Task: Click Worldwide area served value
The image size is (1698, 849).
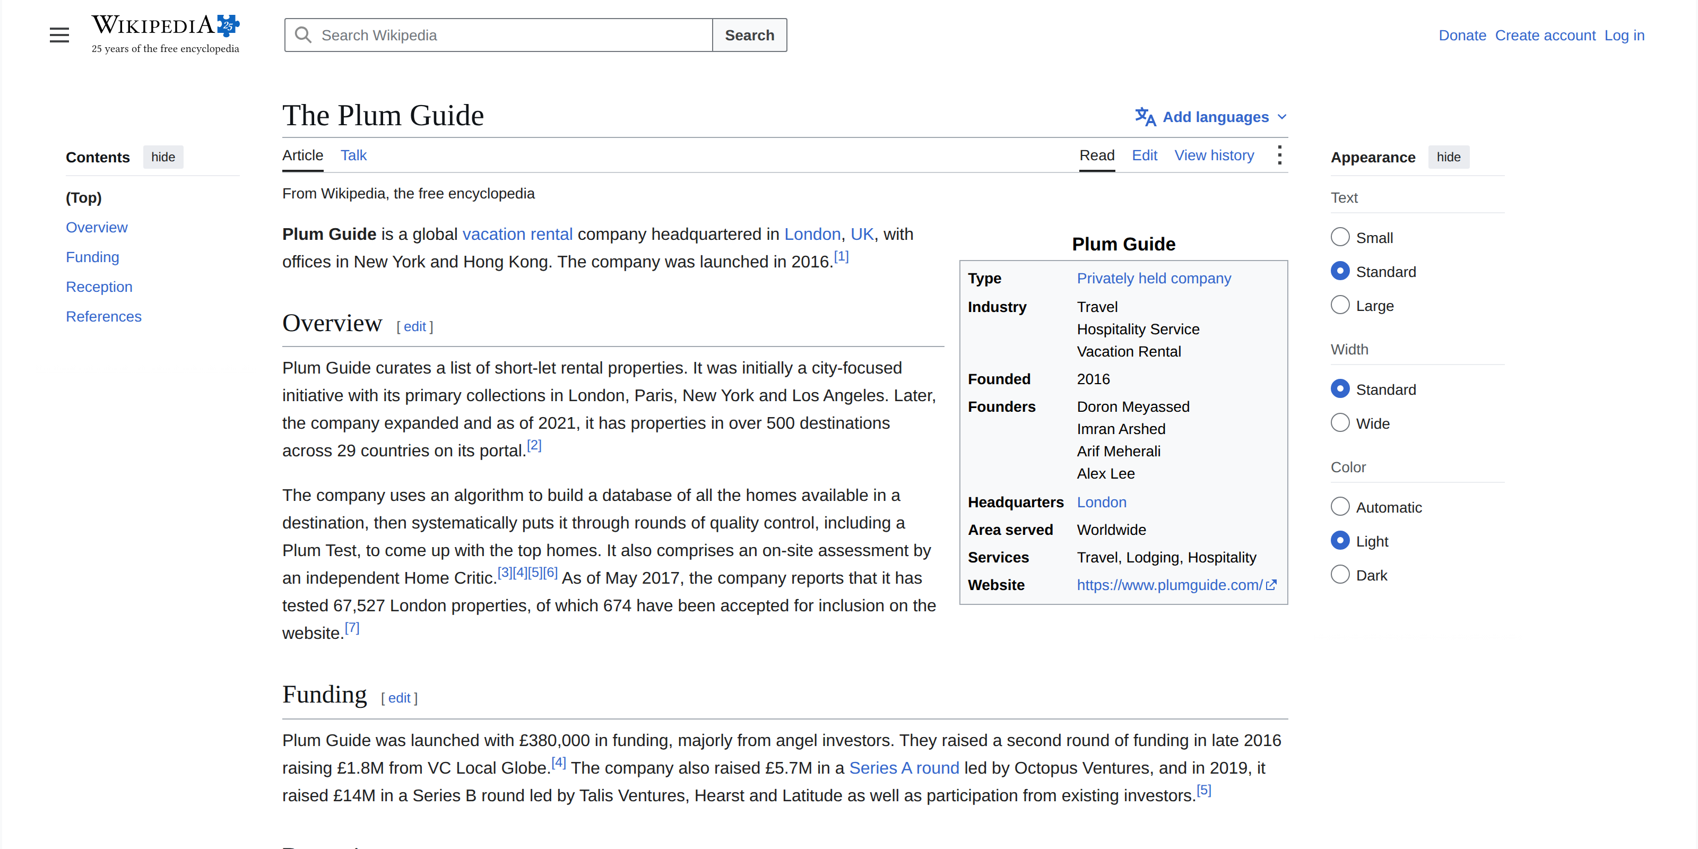Action: [1111, 530]
